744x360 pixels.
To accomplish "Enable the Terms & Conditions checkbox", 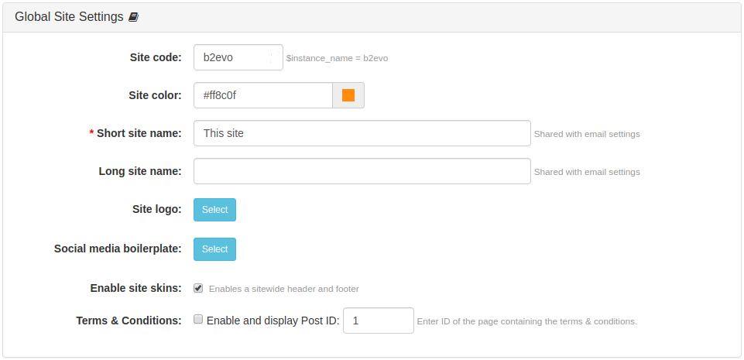I will (x=198, y=319).
